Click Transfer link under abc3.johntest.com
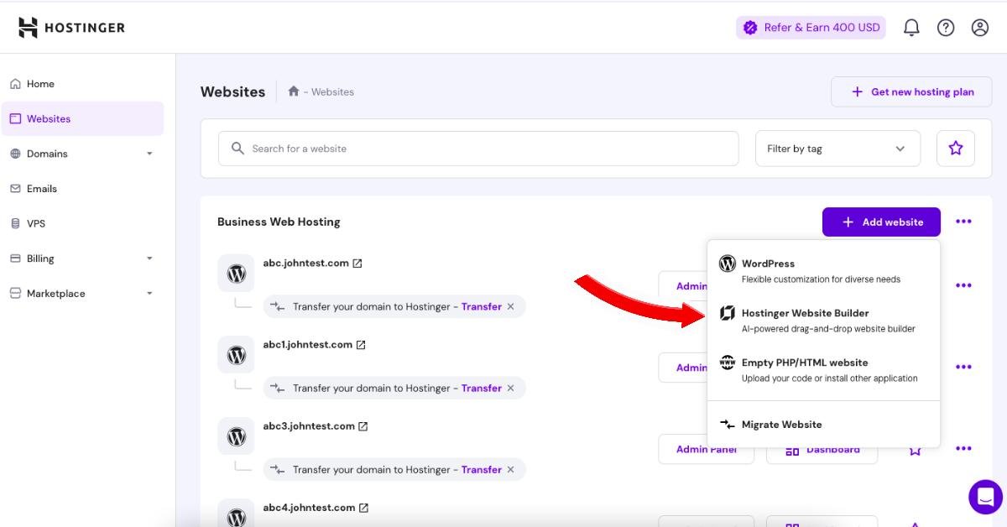This screenshot has height=527, width=1007. click(x=482, y=469)
